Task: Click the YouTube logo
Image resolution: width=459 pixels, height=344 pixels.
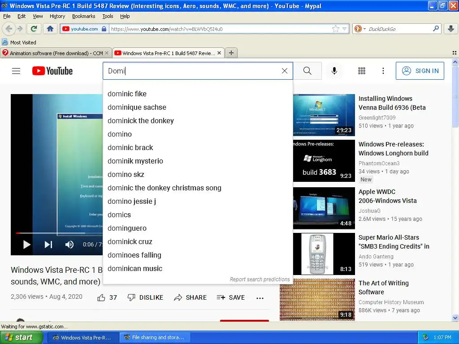Action: tap(52, 71)
